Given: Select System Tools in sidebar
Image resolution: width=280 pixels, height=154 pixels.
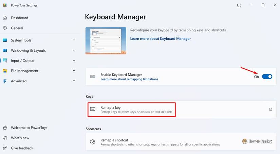Looking at the screenshot, I should pos(21,40).
